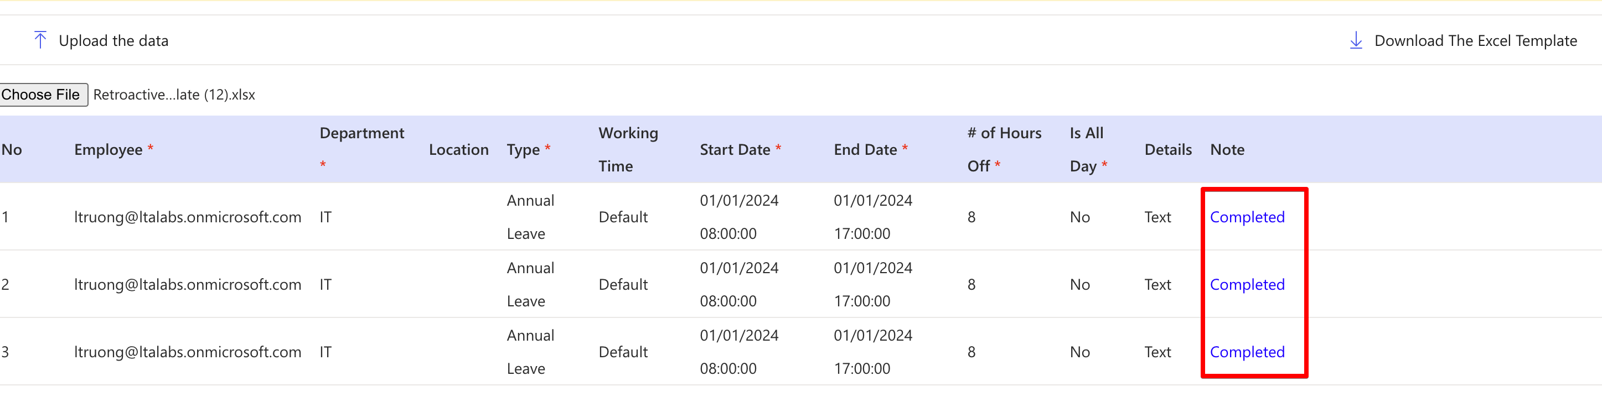The height and width of the screenshot is (407, 1602).
Task: Open the Completed link in row 3
Action: [1247, 352]
